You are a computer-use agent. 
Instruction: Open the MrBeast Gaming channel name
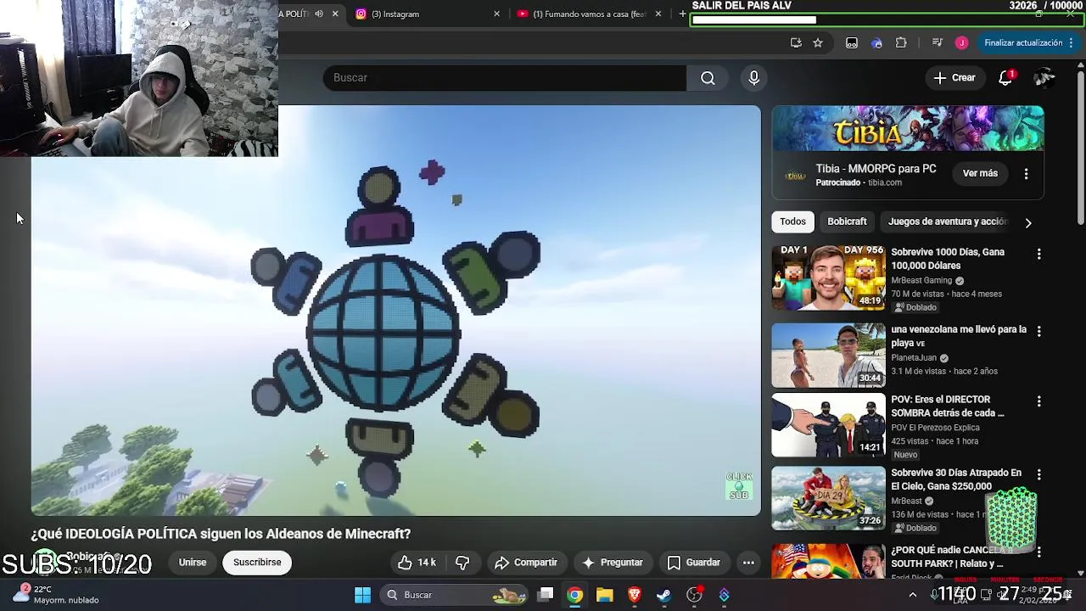coord(921,280)
